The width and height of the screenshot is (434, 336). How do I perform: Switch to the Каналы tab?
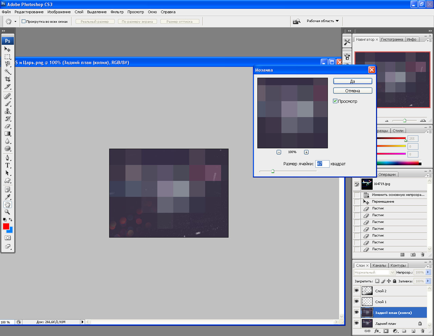click(379, 265)
